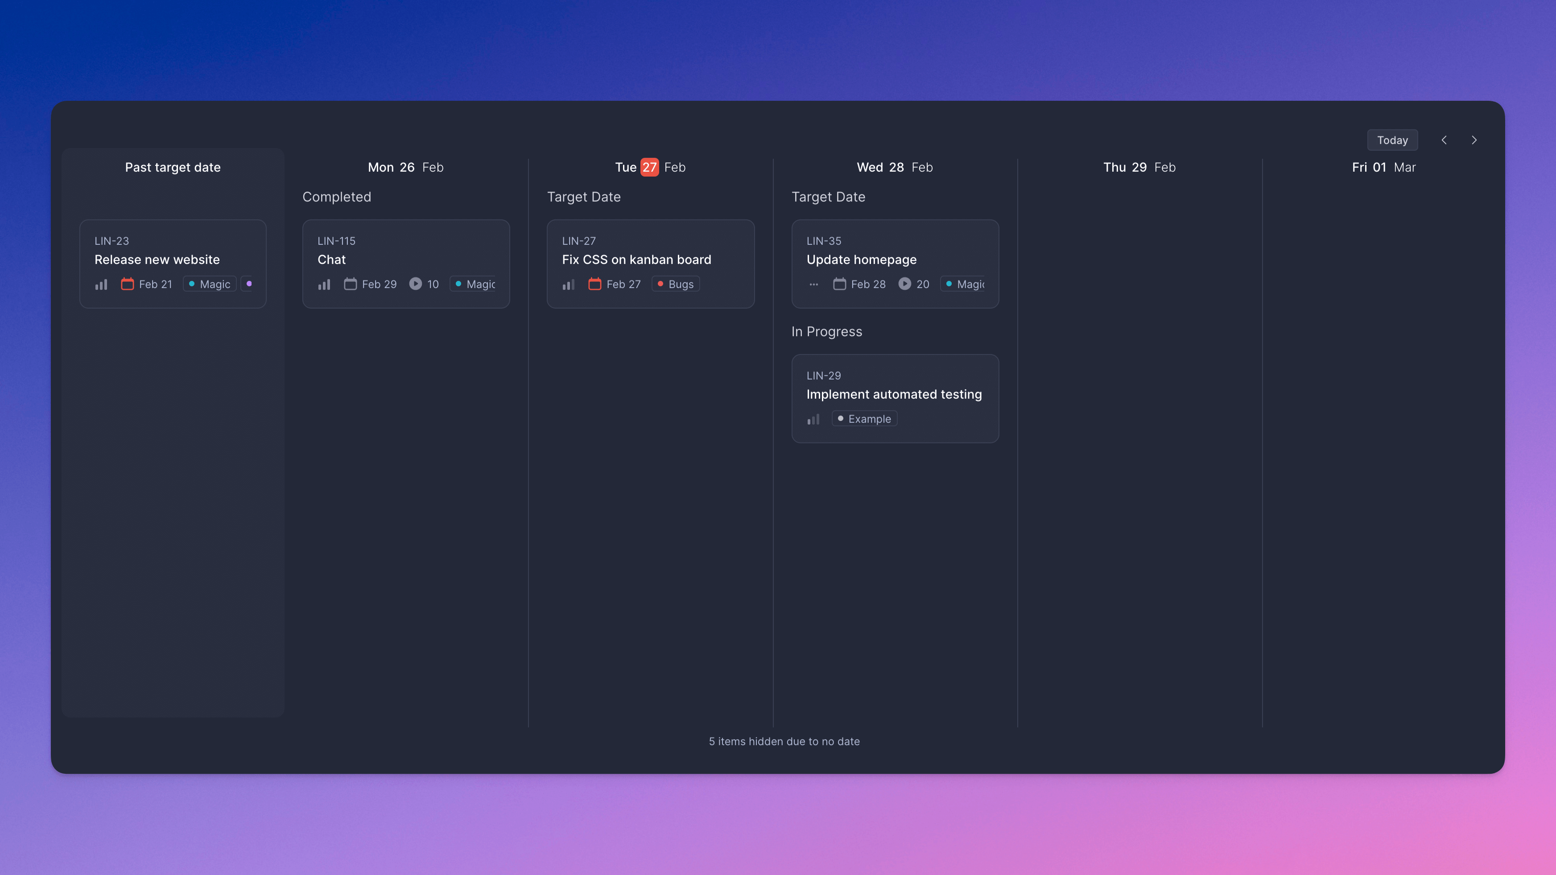Click Wed 28 Feb column header

(895, 167)
